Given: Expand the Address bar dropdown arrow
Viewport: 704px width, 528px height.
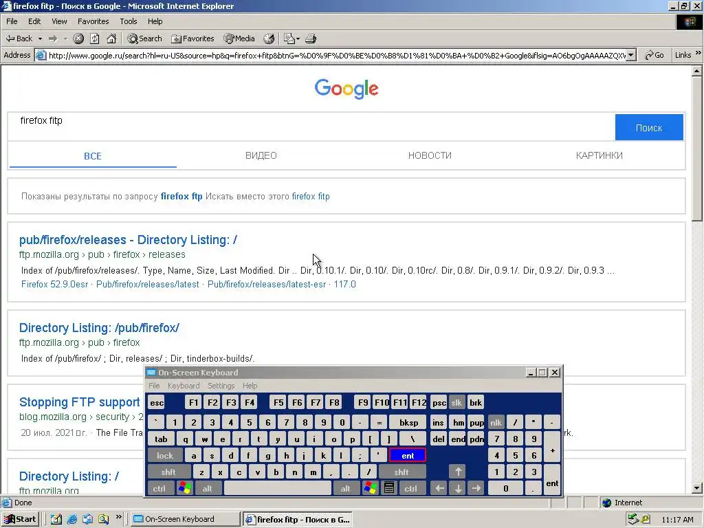Looking at the screenshot, I should coord(631,55).
